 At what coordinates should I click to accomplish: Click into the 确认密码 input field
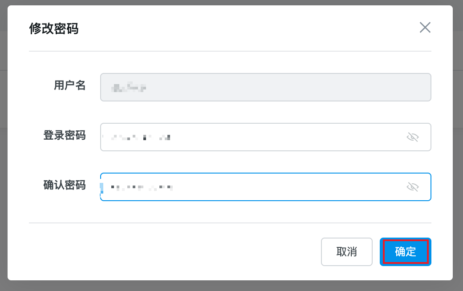[276, 187]
